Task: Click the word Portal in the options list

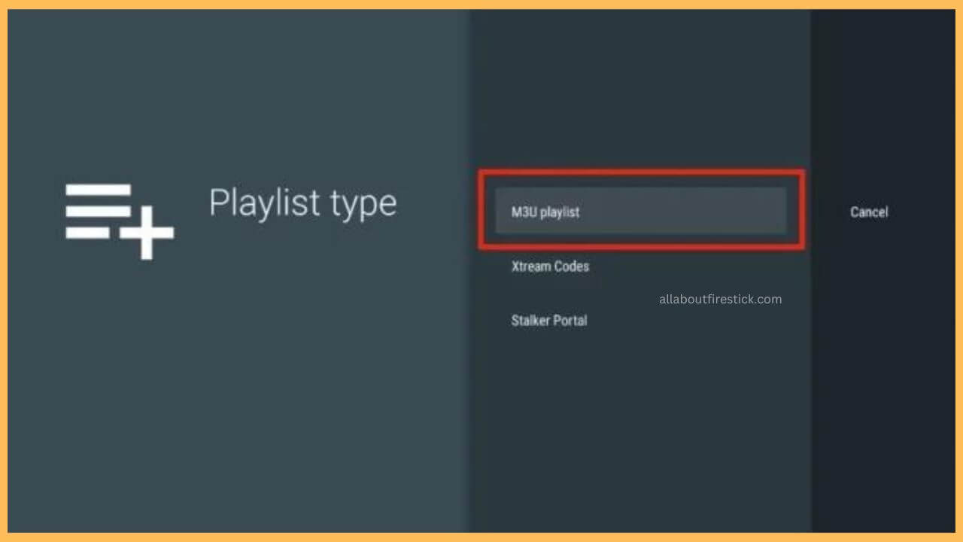Action: click(x=570, y=321)
